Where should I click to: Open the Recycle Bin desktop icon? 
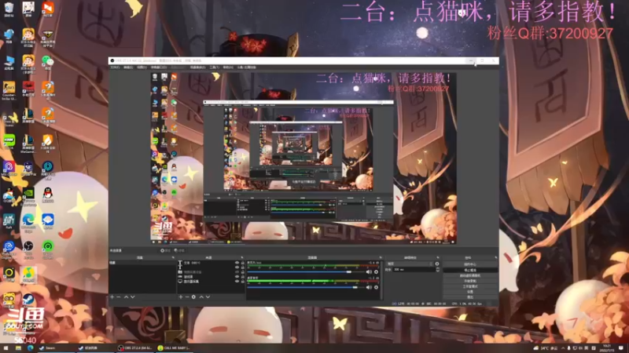9,9
